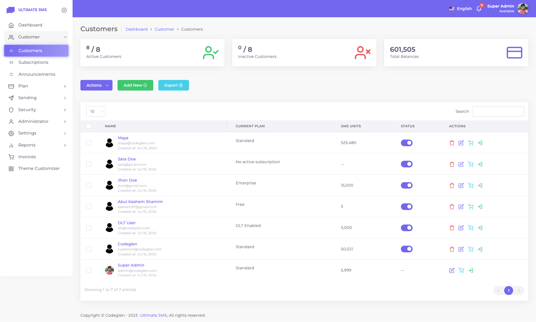The width and height of the screenshot is (536, 322).
Task: Toggle status for Abul Kashem Shamim
Action: (406, 207)
